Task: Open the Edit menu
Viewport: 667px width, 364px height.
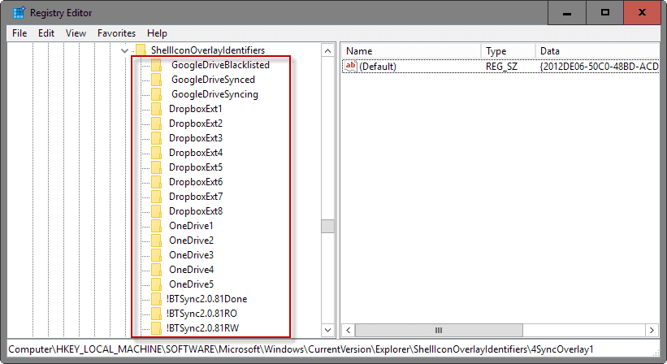Action: (x=46, y=33)
